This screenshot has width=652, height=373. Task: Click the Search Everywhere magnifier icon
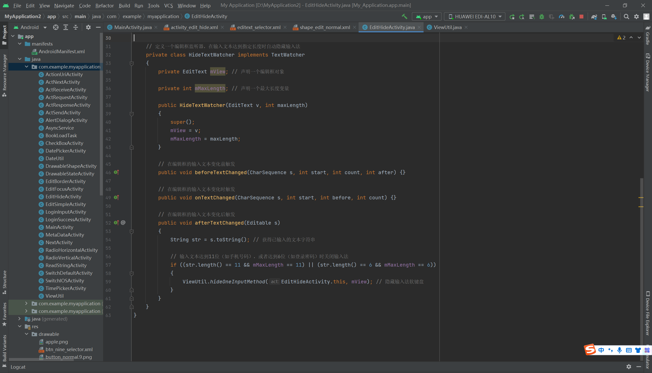[626, 17]
